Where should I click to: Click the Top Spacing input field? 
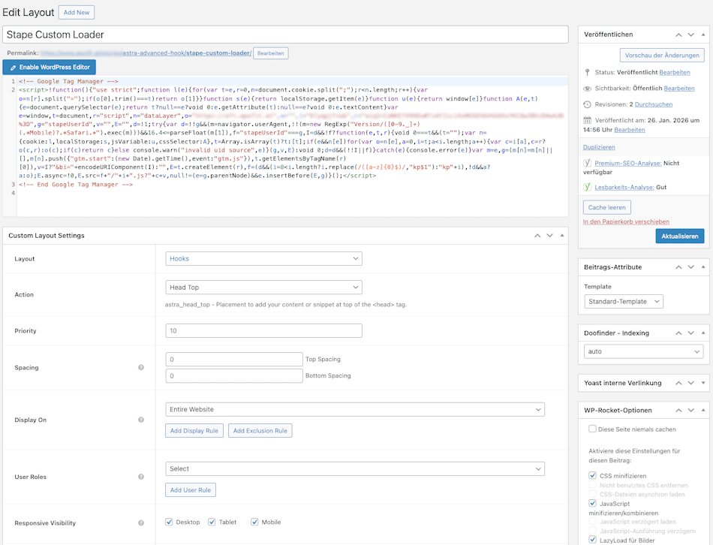(x=234, y=360)
